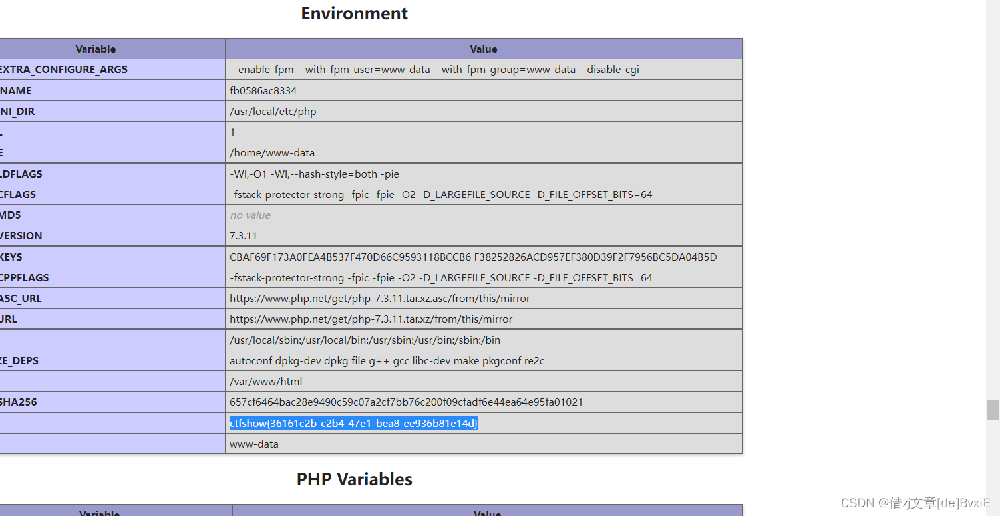Select the SHA256 variable name cell
Image resolution: width=1000 pixels, height=516 pixels.
(112, 402)
